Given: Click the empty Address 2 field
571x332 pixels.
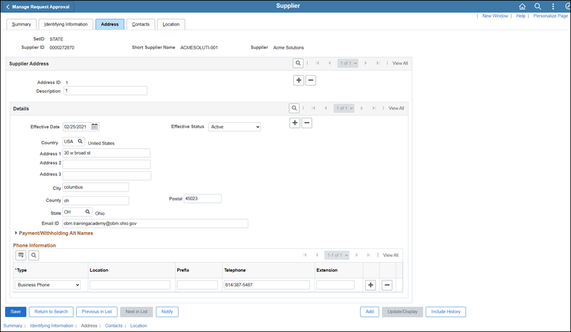Looking at the screenshot, I should tap(106, 164).
